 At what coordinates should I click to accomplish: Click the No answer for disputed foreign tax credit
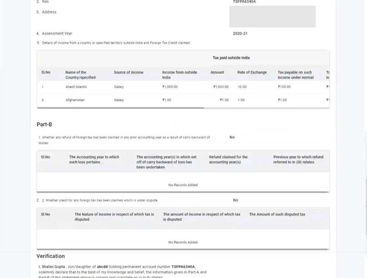(x=235, y=200)
